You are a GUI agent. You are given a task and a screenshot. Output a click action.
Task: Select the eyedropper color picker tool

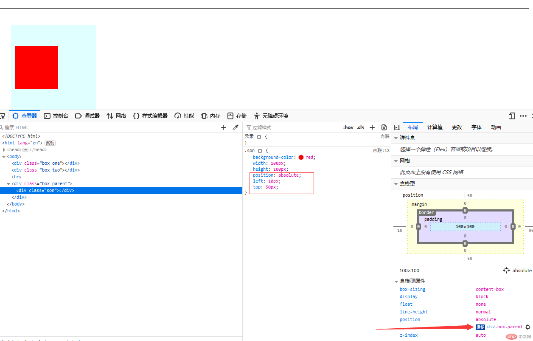pyautogui.click(x=236, y=127)
